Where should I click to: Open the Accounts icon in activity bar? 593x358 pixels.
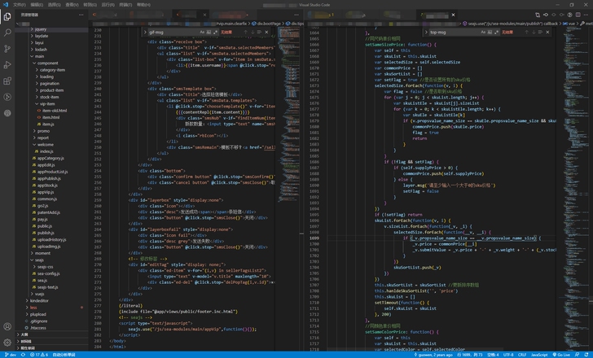[7, 326]
